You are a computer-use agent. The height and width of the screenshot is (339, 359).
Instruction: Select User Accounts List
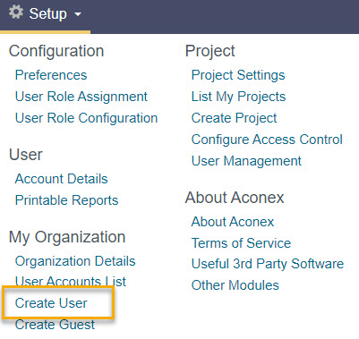(x=71, y=281)
